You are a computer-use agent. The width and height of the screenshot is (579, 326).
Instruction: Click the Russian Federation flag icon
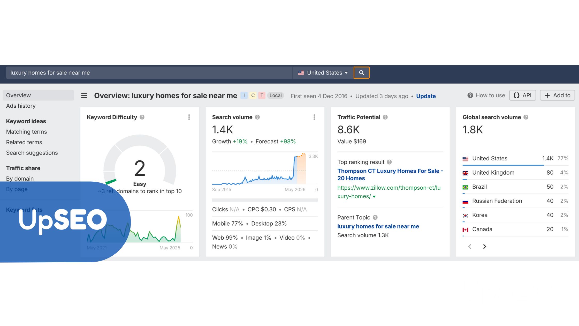[x=465, y=201]
